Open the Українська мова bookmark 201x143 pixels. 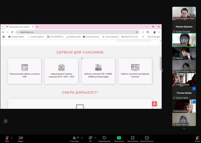click(x=74, y=37)
